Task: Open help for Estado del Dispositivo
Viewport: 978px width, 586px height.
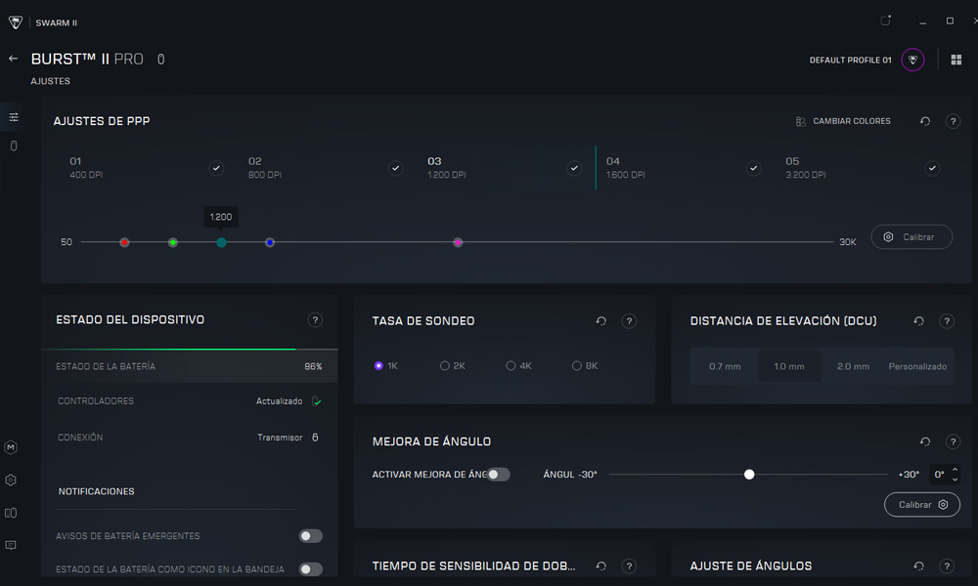Action: click(x=315, y=319)
